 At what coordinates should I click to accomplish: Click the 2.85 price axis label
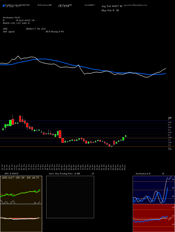tap(170, 122)
